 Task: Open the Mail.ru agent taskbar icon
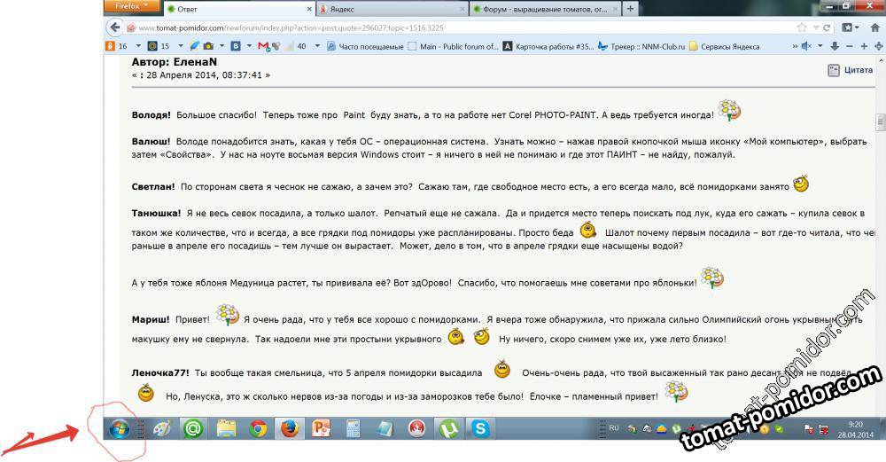(193, 429)
